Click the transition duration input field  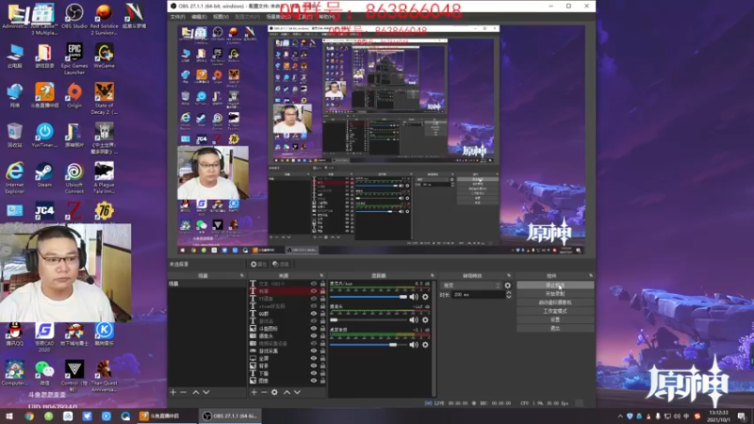point(479,295)
